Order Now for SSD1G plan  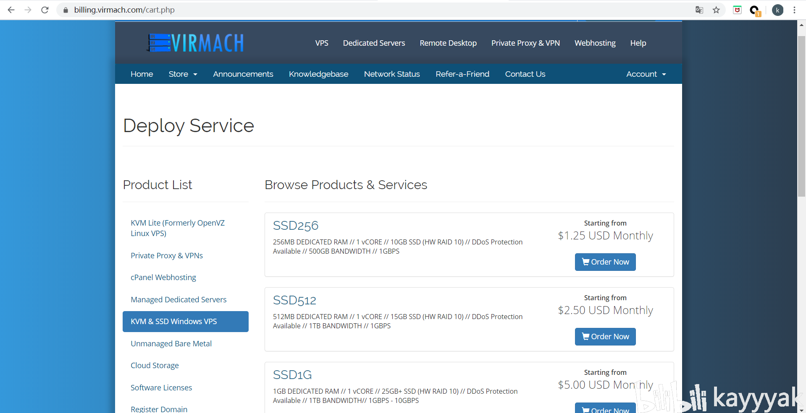[605, 408]
